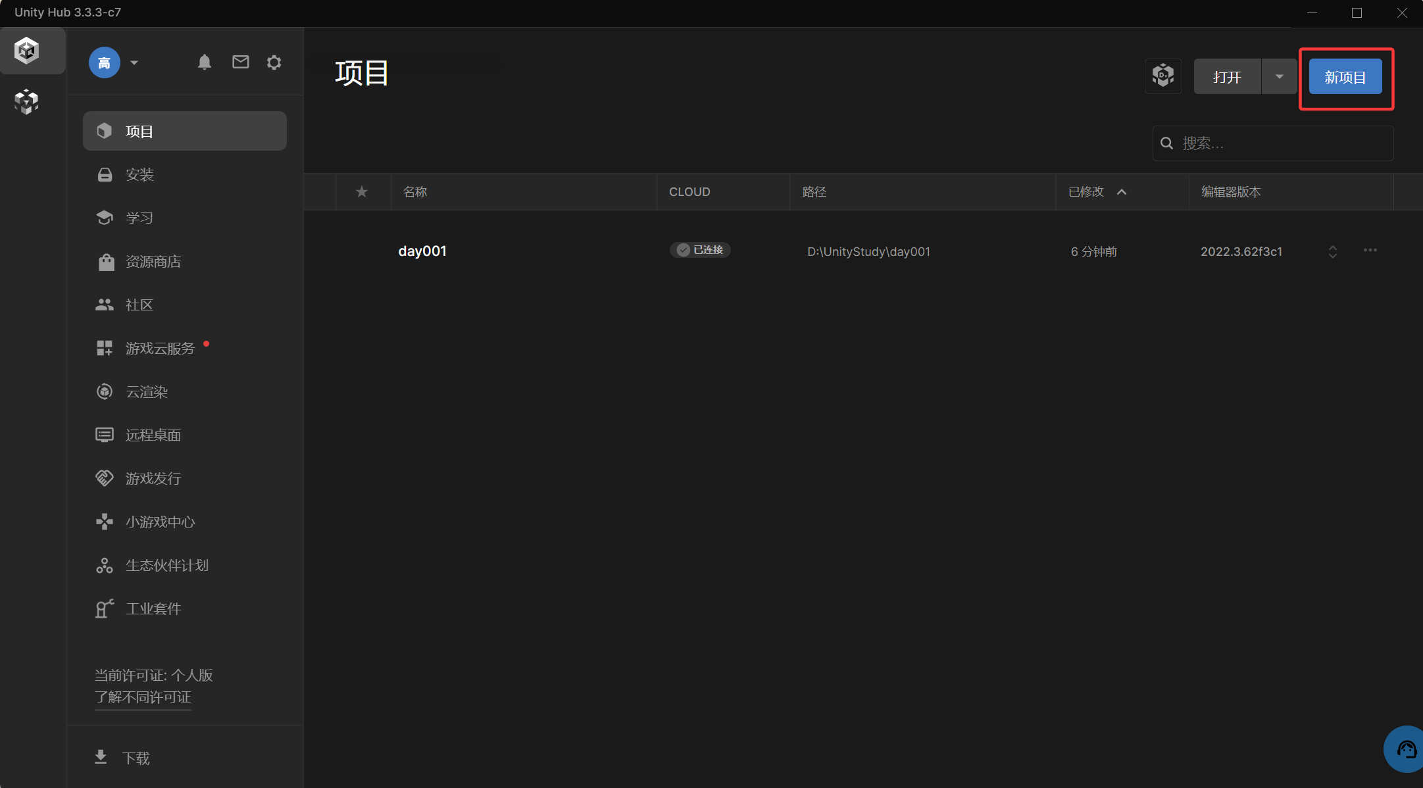Open settings gear icon

(x=274, y=62)
